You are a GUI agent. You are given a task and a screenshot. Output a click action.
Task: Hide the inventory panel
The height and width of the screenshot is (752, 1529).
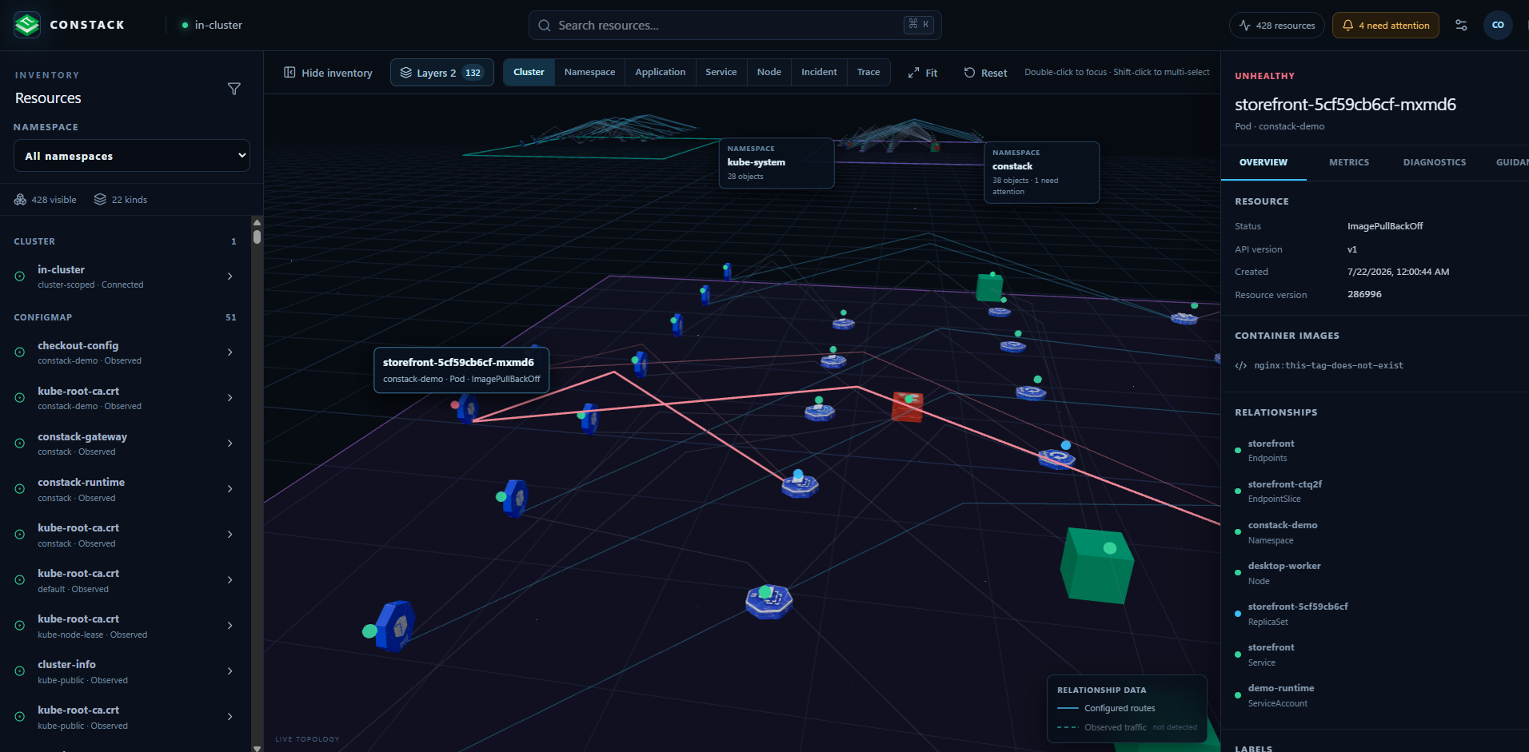(328, 73)
